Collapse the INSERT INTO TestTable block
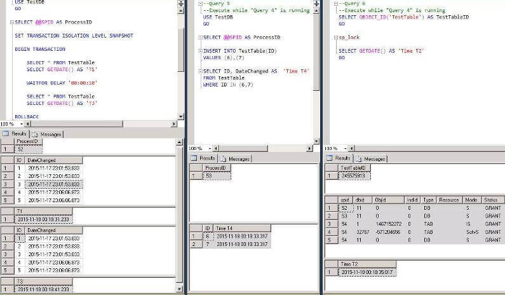Image resolution: width=505 pixels, height=295 pixels. click(x=200, y=51)
